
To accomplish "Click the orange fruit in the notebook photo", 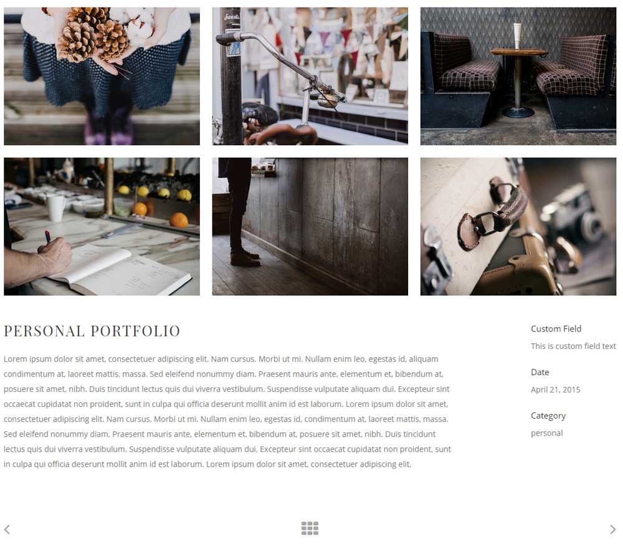I will 178,220.
